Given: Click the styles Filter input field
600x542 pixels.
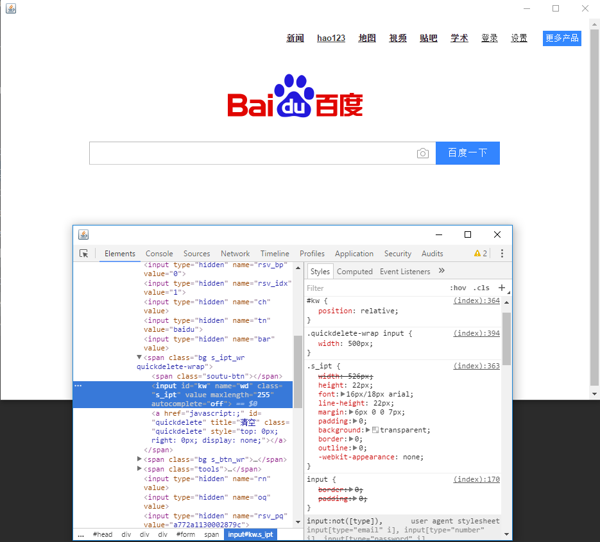Looking at the screenshot, I should 375,288.
